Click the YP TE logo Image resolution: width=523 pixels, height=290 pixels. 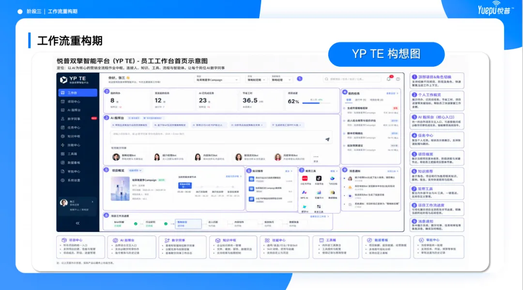pos(75,80)
